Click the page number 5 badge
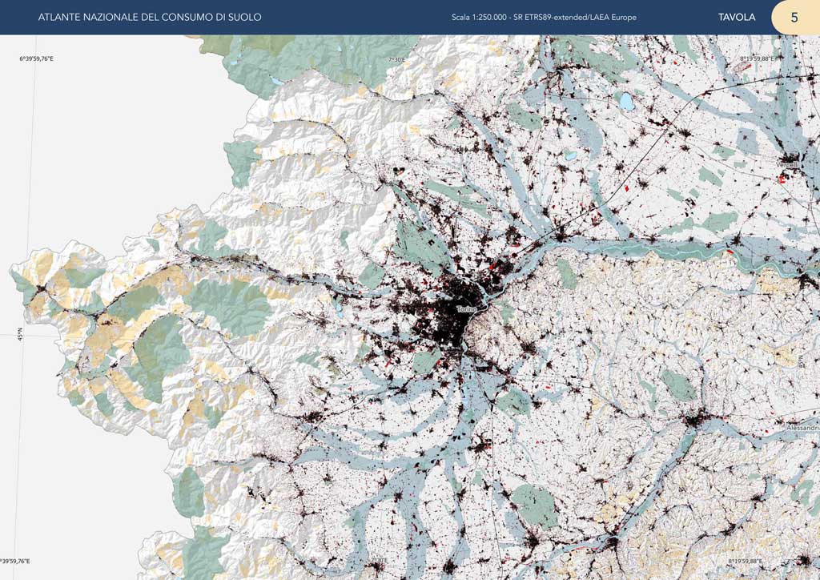This screenshot has height=580, width=820. click(794, 17)
